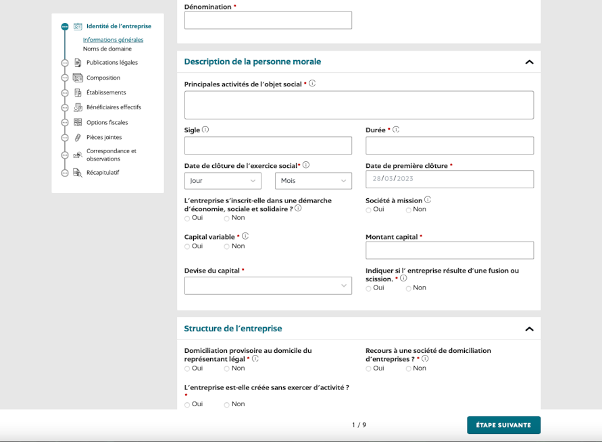
Task: Select Non for Domiciliation provisoire
Action: coord(227,368)
